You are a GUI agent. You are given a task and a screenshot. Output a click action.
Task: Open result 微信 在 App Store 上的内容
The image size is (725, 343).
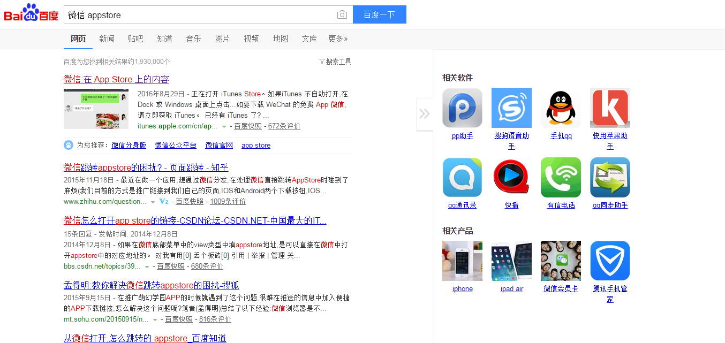[x=116, y=79]
